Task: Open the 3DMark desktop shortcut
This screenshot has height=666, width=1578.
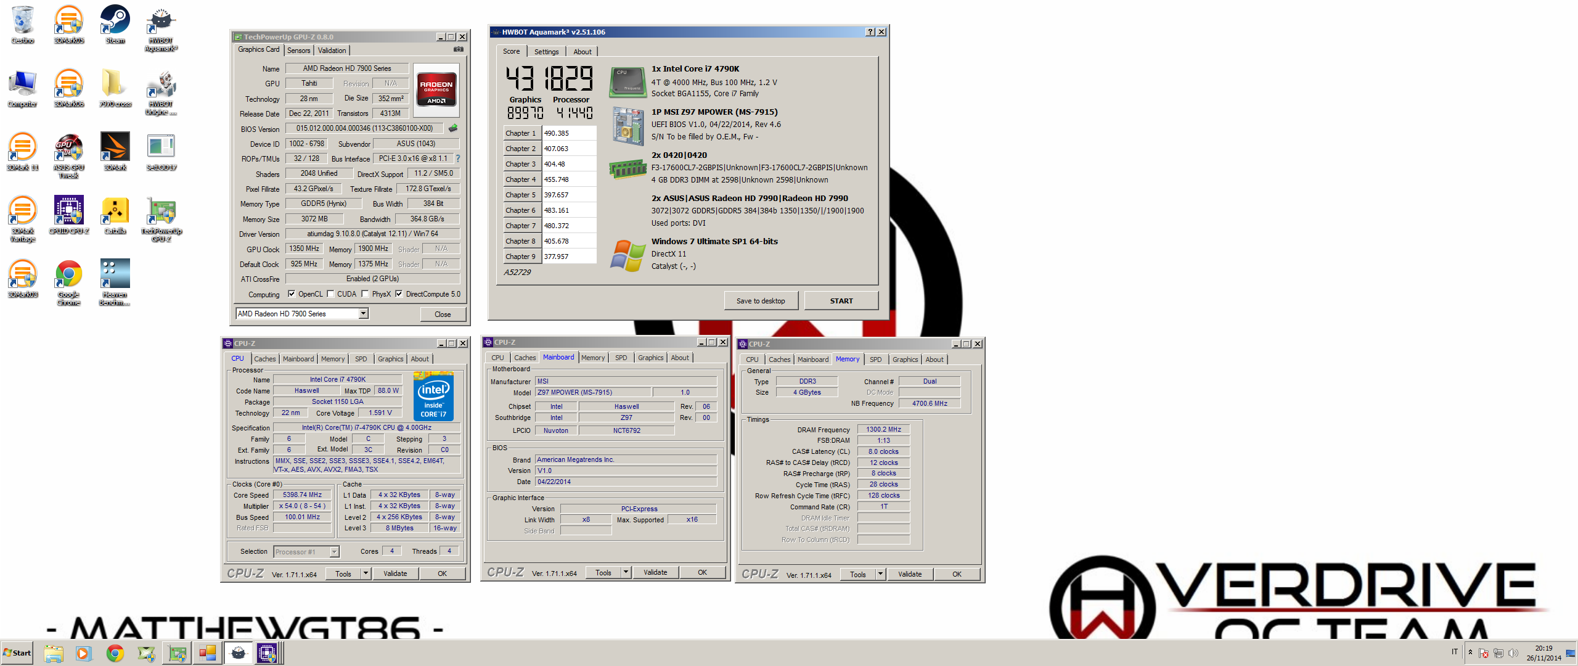Action: (x=115, y=152)
